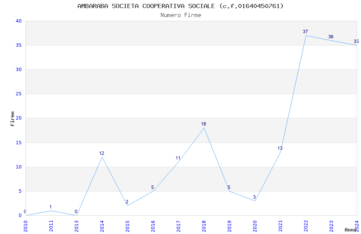This screenshot has height=234, width=361.
Task: Click data point value 0 for 2013
Action: point(76,211)
